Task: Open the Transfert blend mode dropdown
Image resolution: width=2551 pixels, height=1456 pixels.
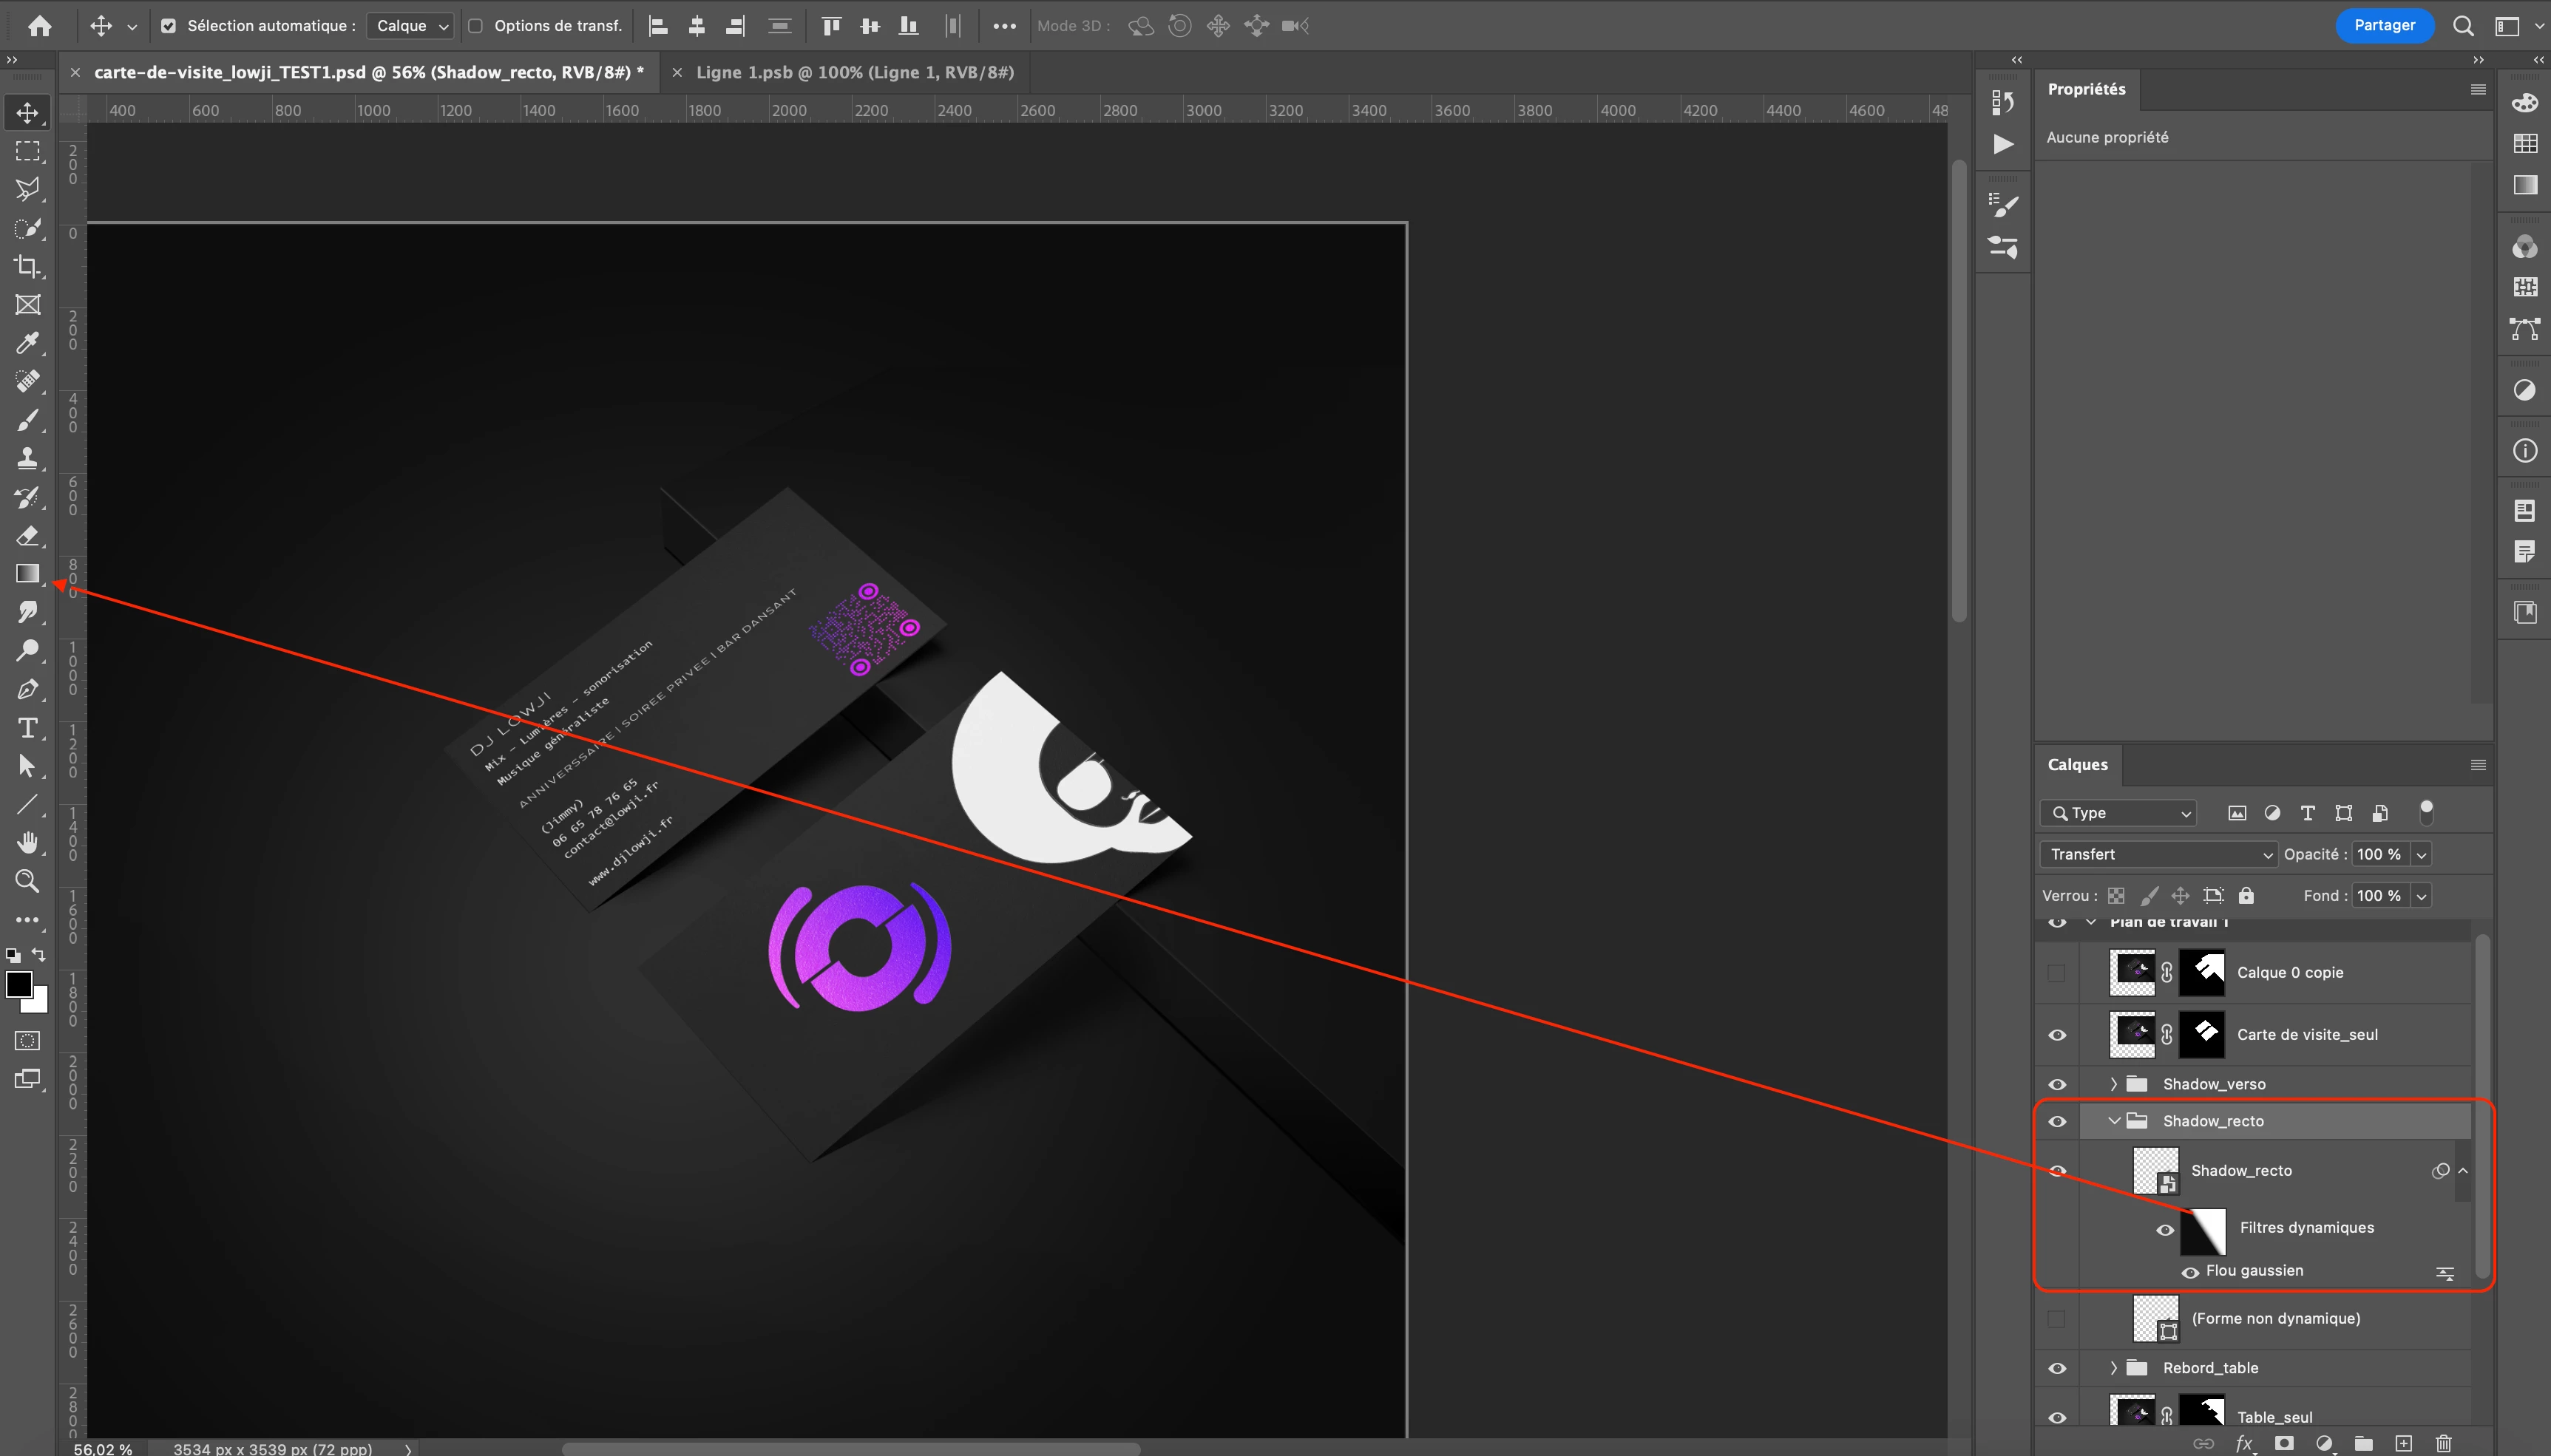Action: 2158,854
